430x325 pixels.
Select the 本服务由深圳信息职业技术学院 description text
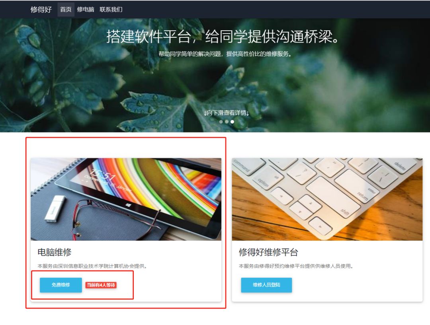tap(92, 266)
